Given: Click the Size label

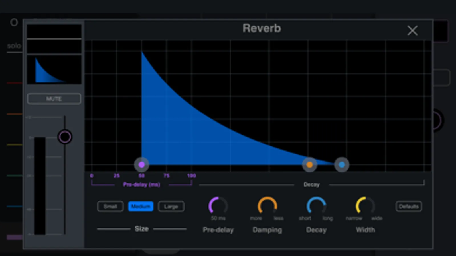Looking at the screenshot, I should point(141,229).
